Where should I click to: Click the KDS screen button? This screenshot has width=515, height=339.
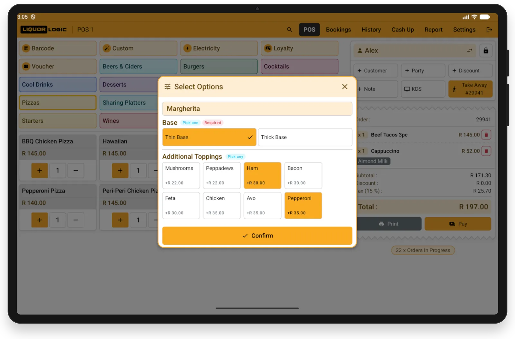(x=423, y=89)
